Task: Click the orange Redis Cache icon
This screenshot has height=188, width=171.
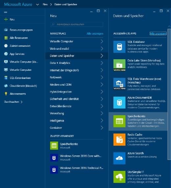Action: pyautogui.click(x=119, y=140)
